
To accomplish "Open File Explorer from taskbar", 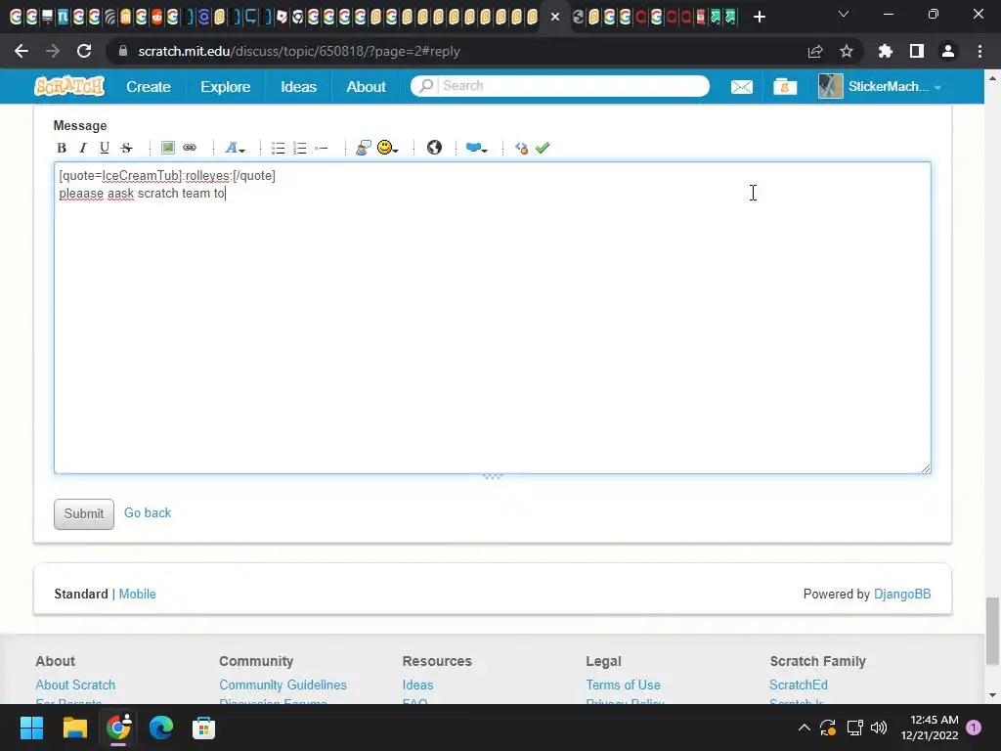I will point(74,728).
